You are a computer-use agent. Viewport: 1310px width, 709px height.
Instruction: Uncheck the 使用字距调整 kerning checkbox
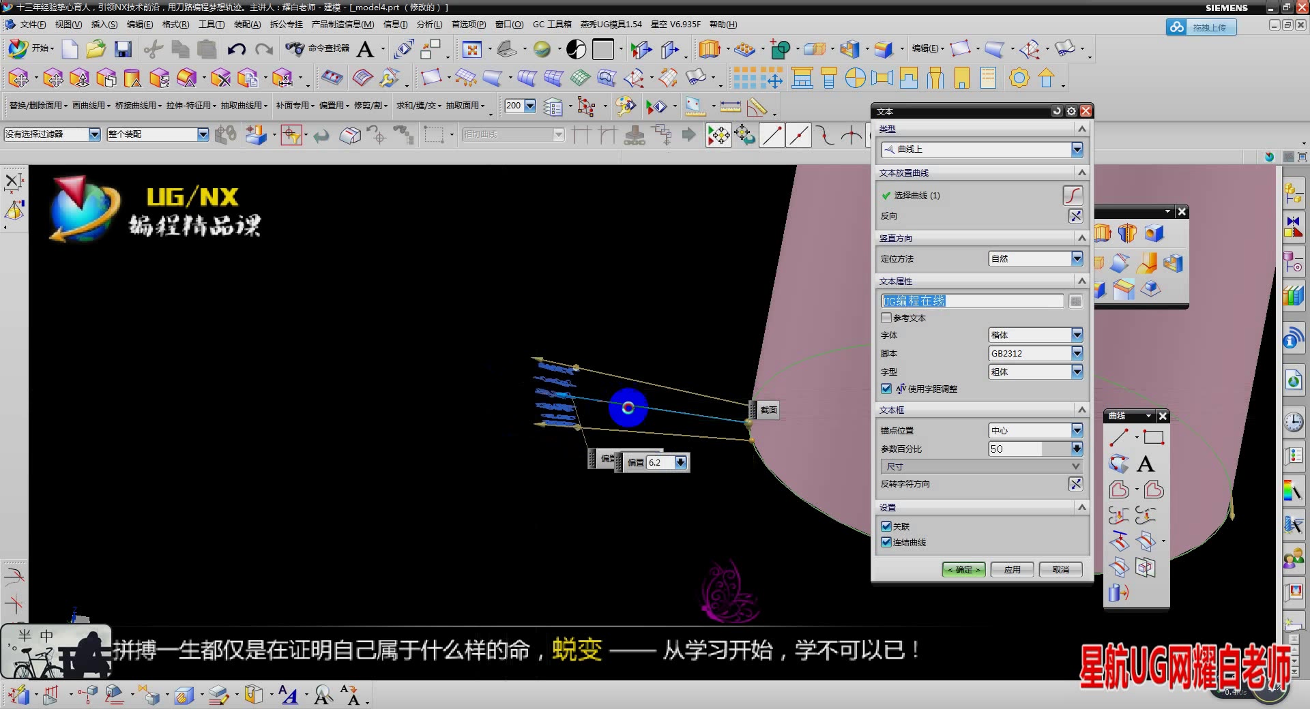pos(886,389)
